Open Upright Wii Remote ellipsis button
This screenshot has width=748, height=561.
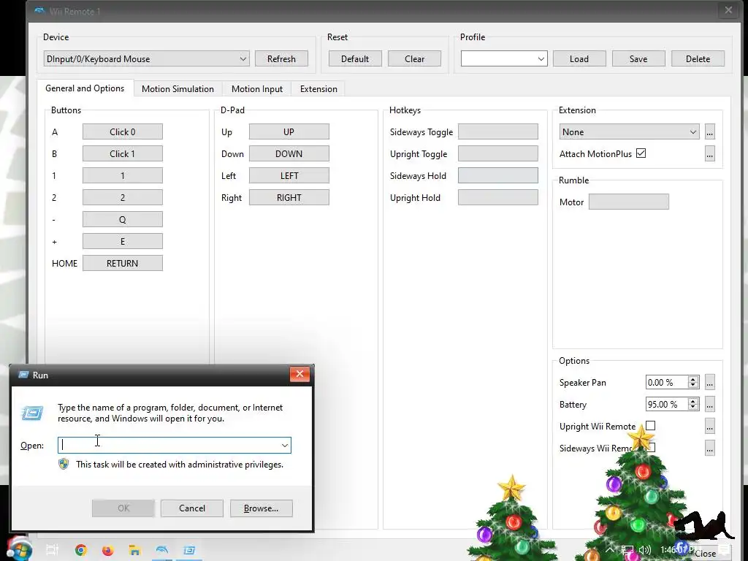click(710, 427)
